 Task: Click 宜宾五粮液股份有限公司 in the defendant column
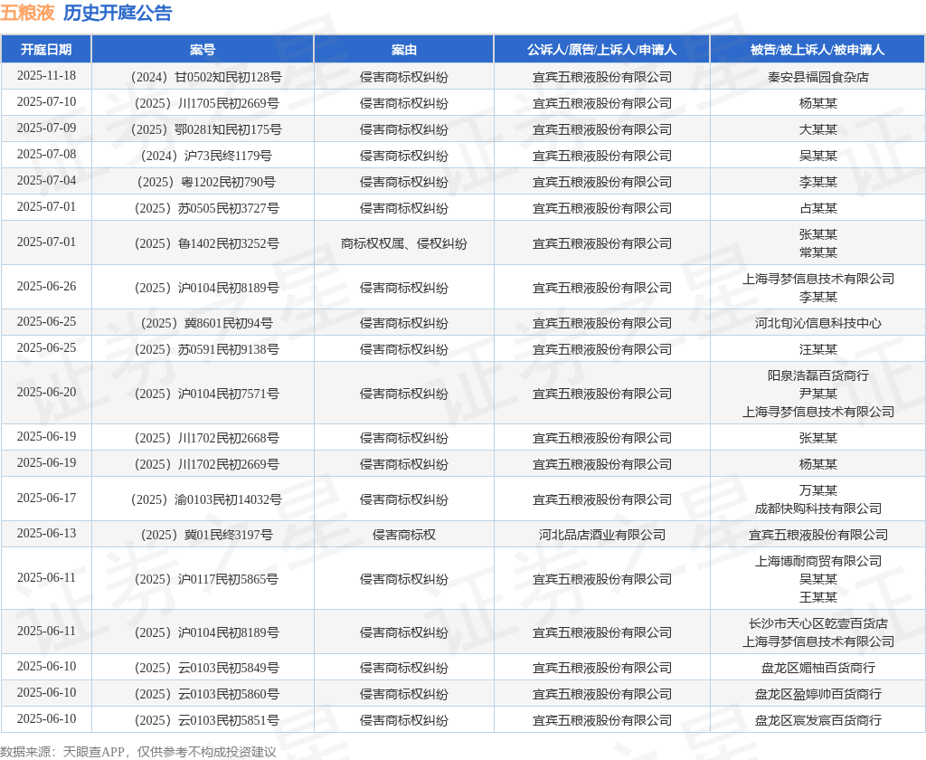pyautogui.click(x=817, y=535)
